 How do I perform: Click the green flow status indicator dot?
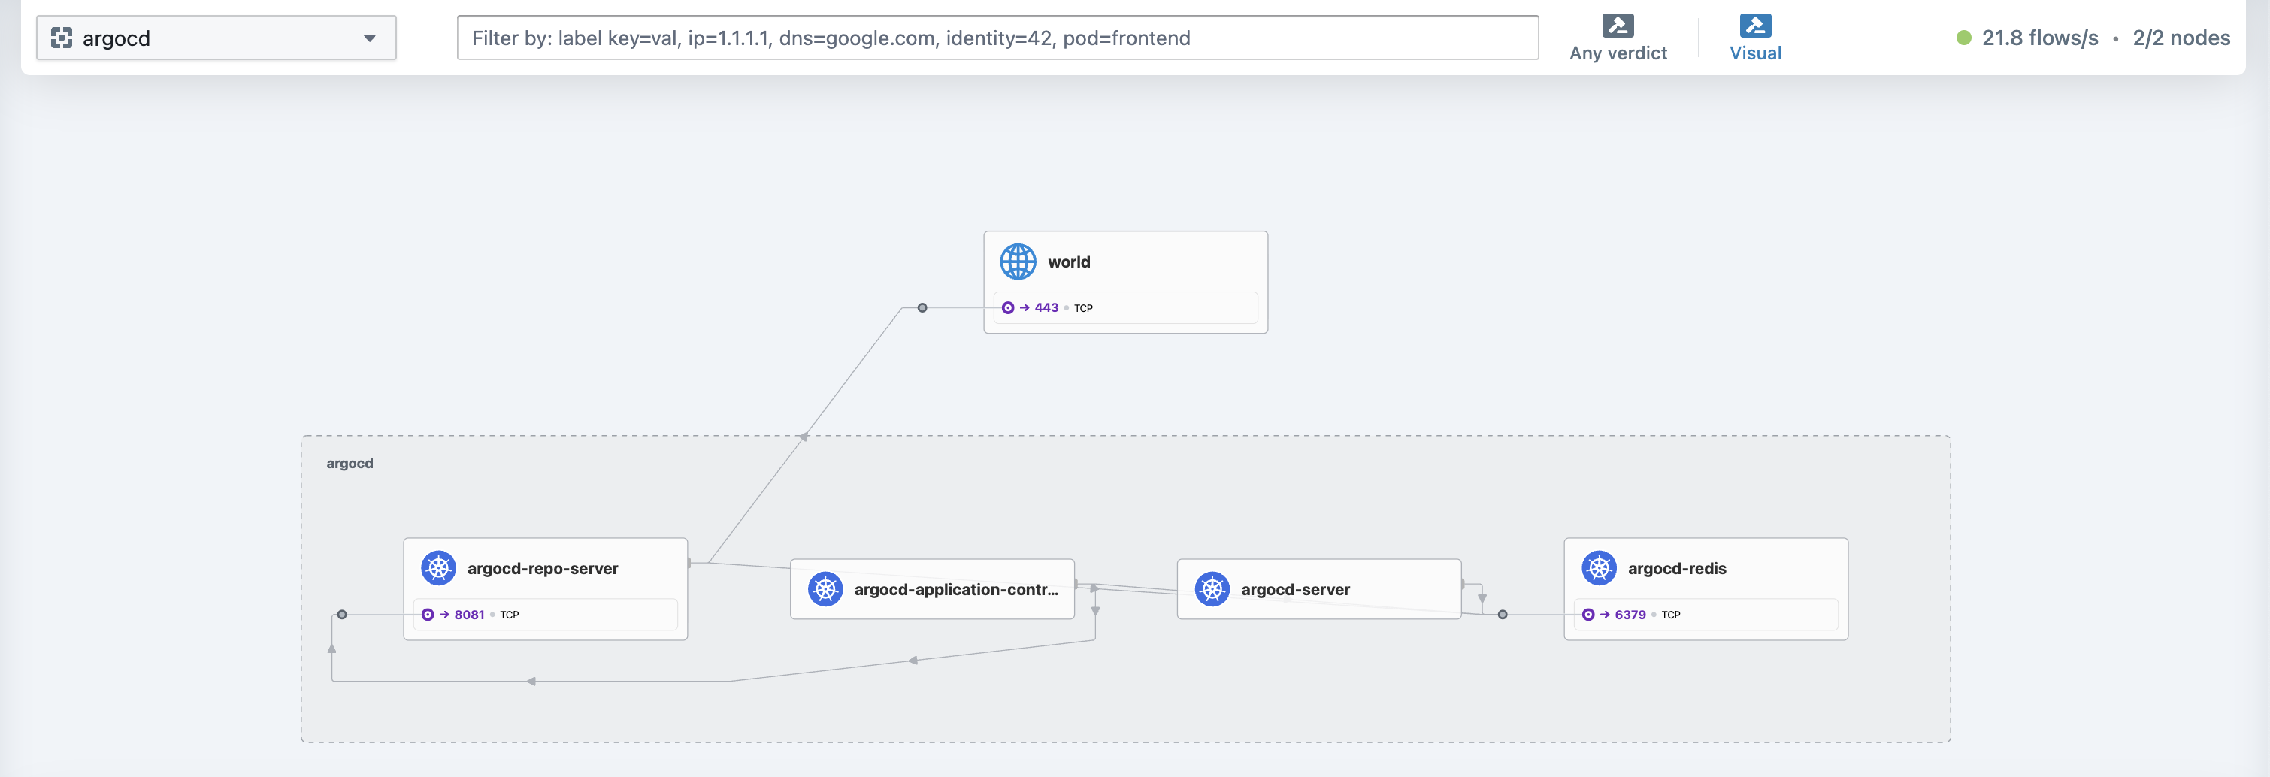(1962, 37)
